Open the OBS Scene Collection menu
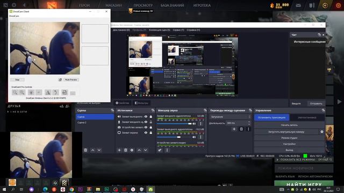 click(x=160, y=30)
